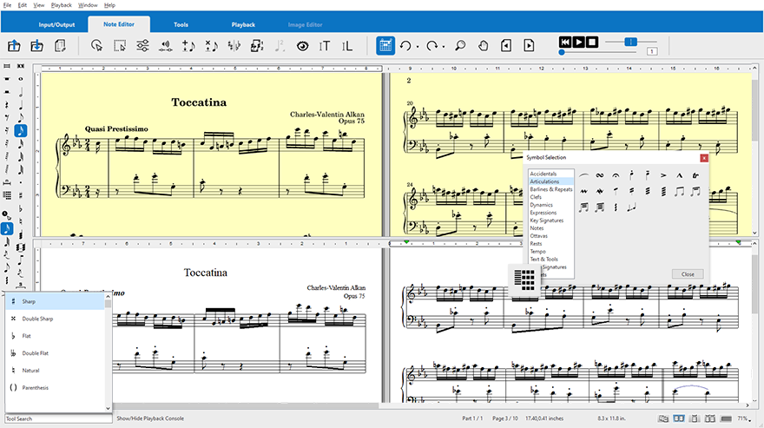Switch to the Input/Output tab
Screen dimensions: 764x428
[x=56, y=24]
